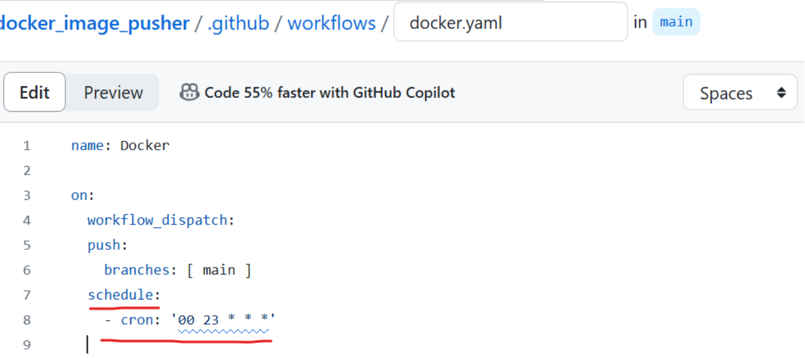
Task: Click line number 7 in the gutter
Action: (x=26, y=295)
